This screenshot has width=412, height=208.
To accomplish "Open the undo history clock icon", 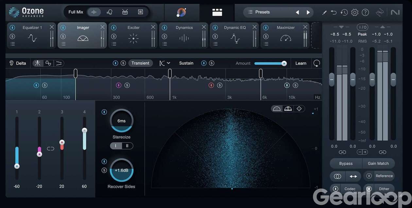I will [344, 12].
